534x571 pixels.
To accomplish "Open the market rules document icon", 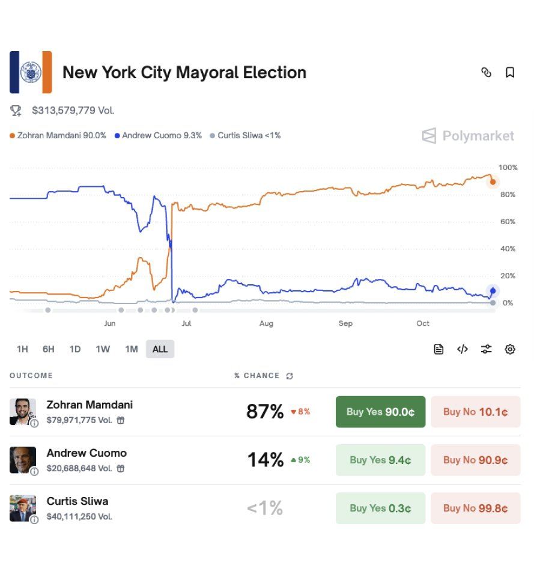I will coord(438,349).
